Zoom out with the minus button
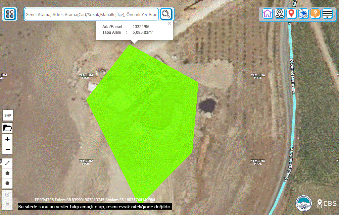The height and width of the screenshot is (215, 339). 8,149
